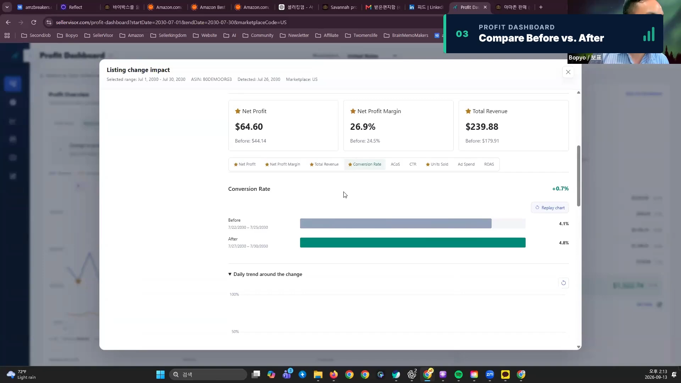The width and height of the screenshot is (681, 383).
Task: Click the sellervisor.com address bar URL
Action: 171,22
